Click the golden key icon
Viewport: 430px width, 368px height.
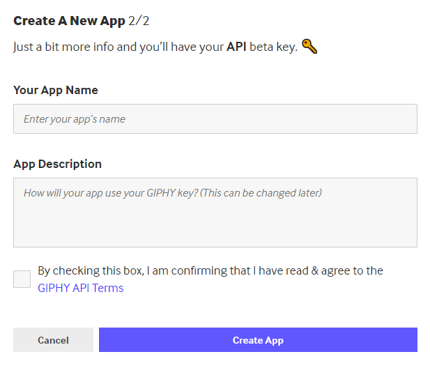point(310,47)
